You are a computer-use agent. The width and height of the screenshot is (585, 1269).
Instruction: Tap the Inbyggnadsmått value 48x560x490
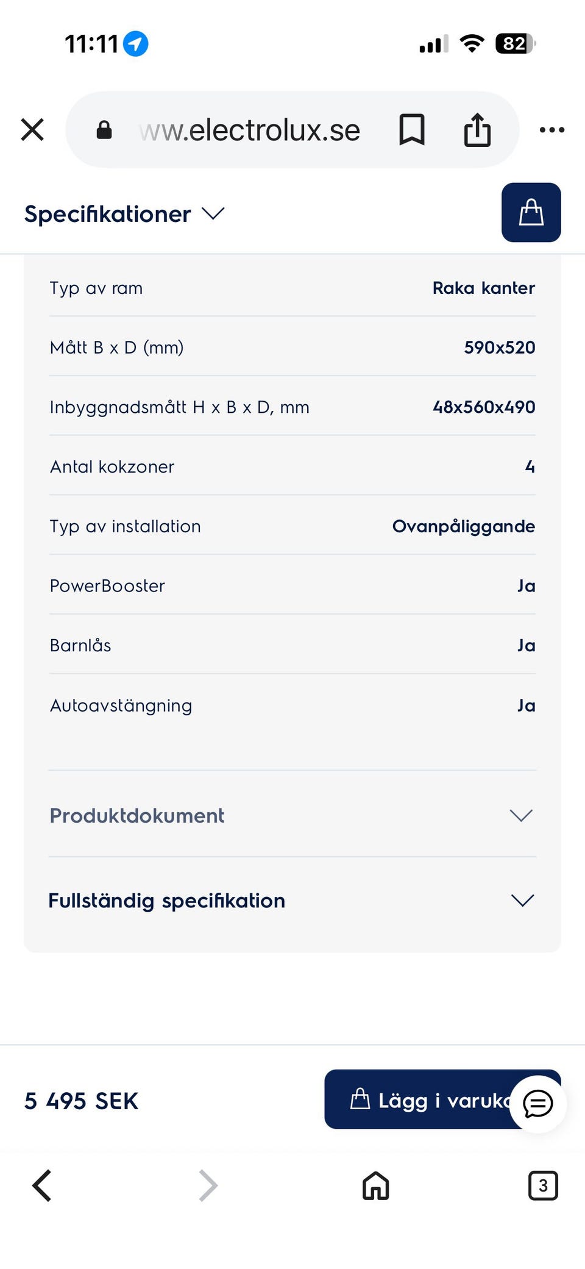point(483,407)
